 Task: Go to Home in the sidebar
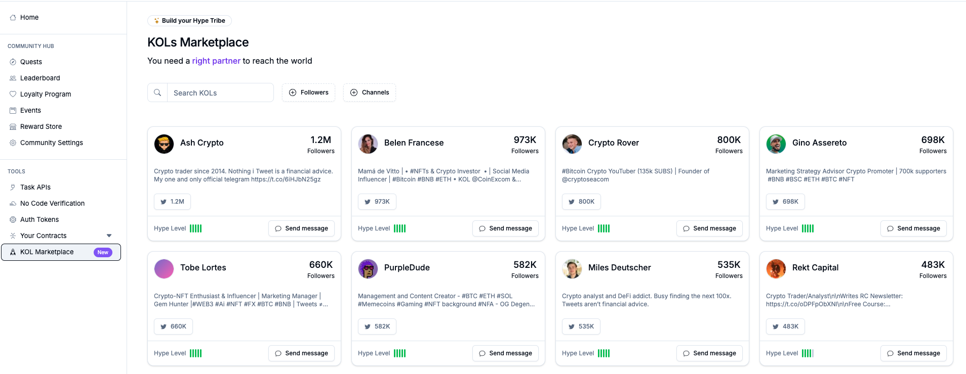(x=29, y=17)
